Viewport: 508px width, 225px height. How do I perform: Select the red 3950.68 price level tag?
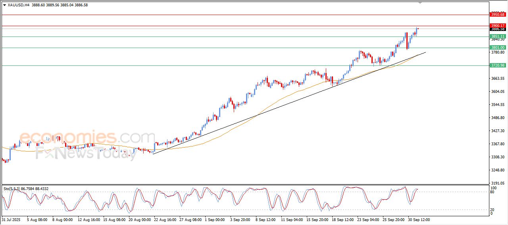(498, 15)
